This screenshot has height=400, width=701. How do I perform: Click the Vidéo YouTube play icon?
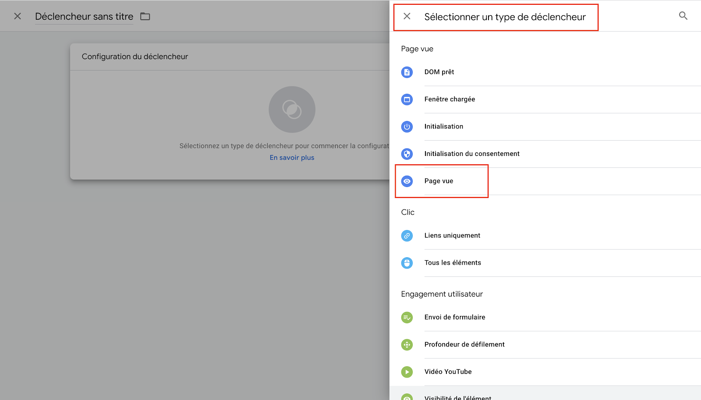point(407,372)
